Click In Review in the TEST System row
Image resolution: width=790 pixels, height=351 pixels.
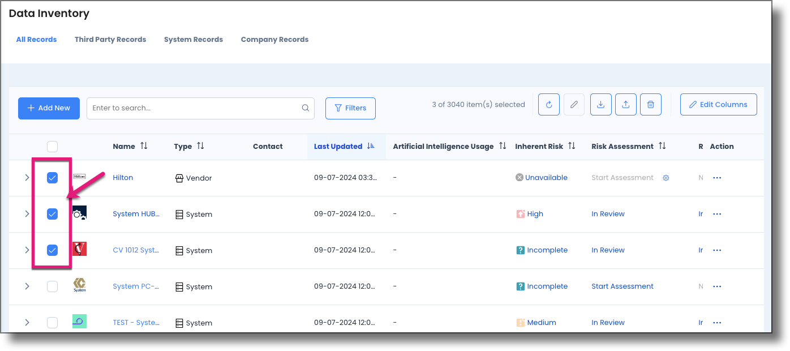(x=608, y=323)
